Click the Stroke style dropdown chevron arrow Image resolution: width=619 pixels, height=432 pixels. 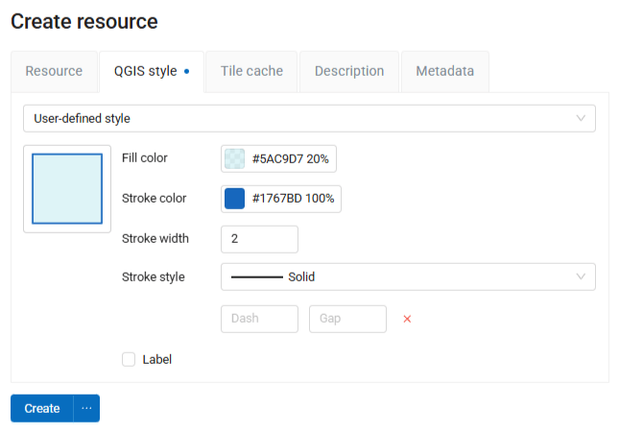[x=581, y=276]
